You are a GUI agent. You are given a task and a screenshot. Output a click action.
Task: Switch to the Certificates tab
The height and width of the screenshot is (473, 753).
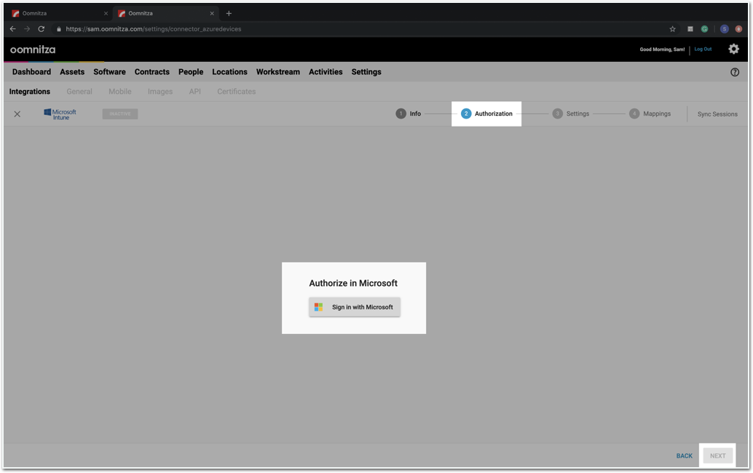coord(236,92)
